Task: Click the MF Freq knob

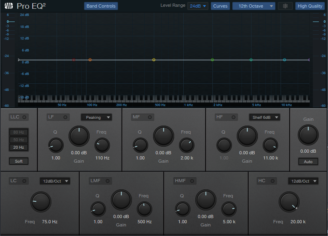Action: click(x=187, y=145)
